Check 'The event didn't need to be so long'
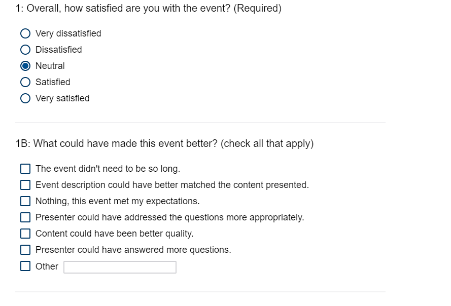This screenshot has height=306, width=451. 25,169
